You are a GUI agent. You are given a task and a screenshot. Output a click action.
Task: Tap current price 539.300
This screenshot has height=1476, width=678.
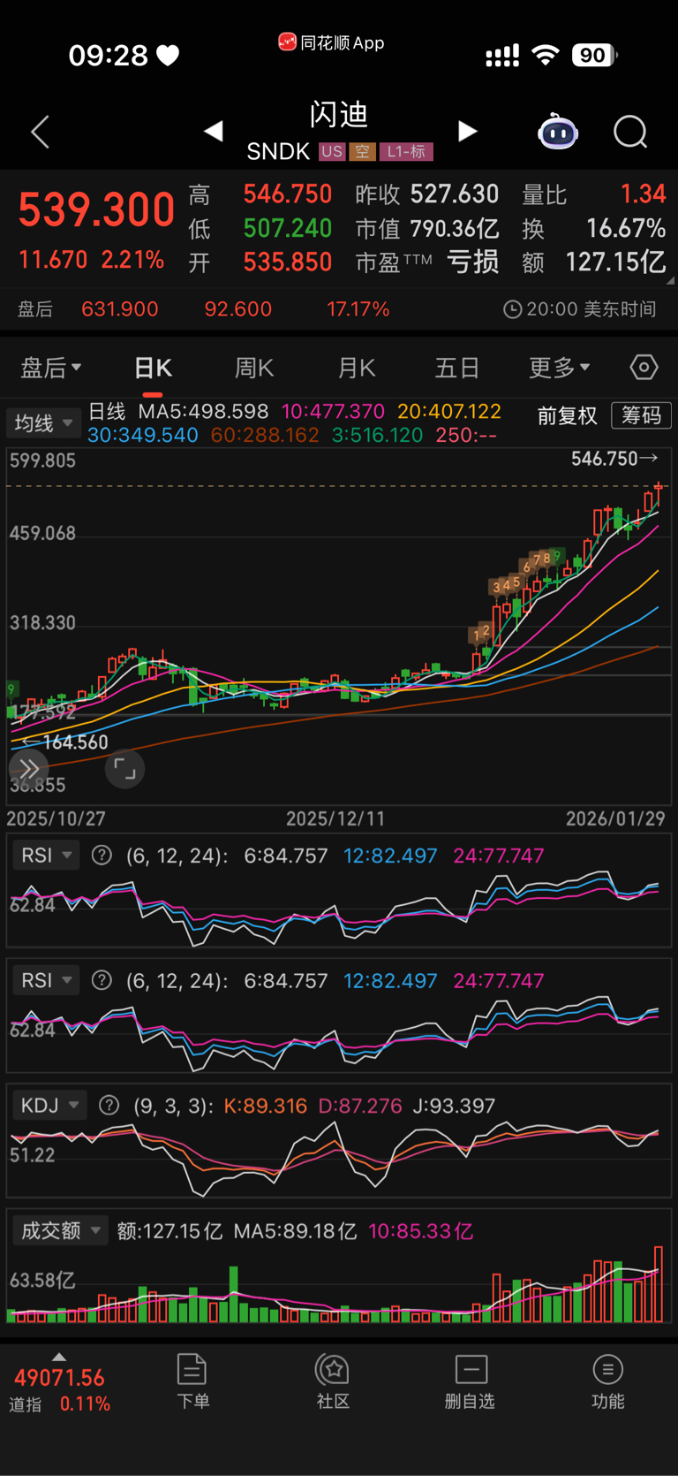[x=96, y=210]
